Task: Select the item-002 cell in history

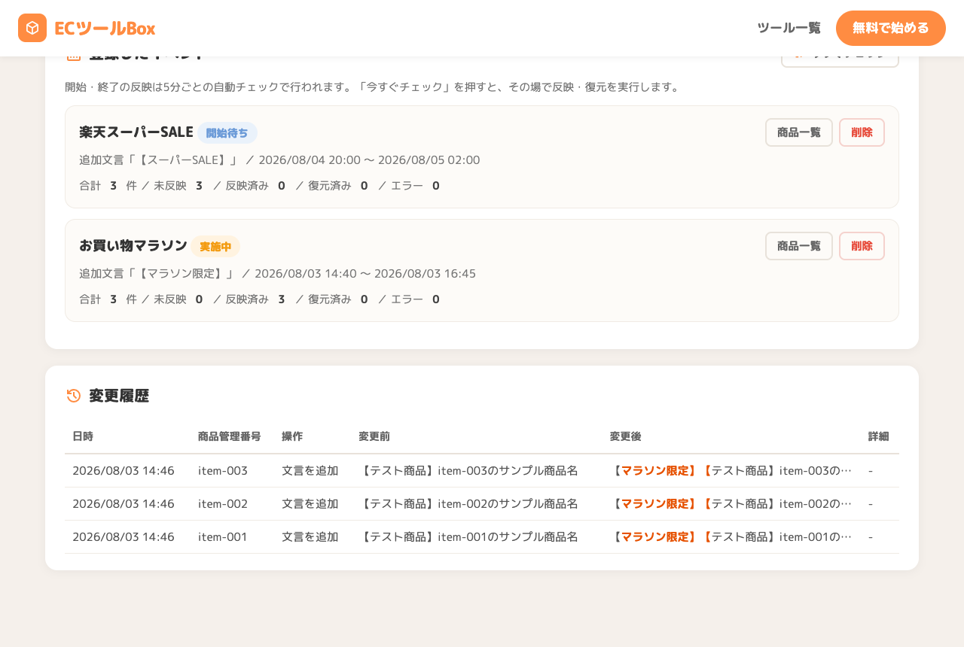Action: (x=223, y=504)
